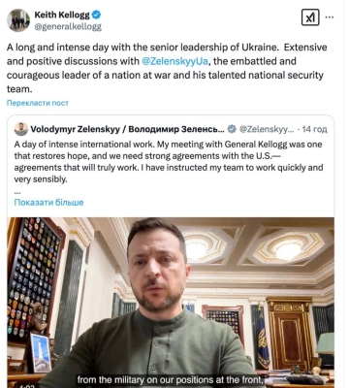Click main post text about Ukraine leadership
This screenshot has height=388, width=349.
pyautogui.click(x=167, y=68)
